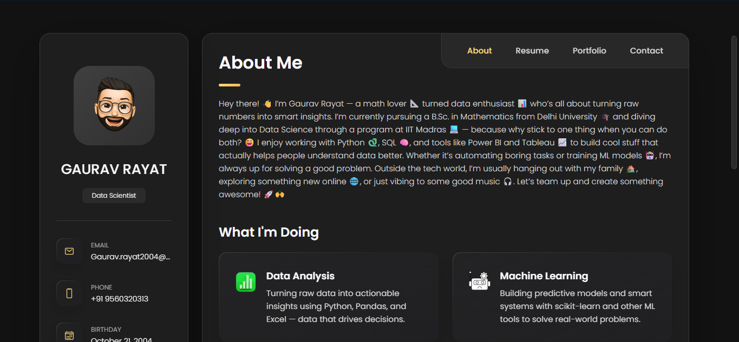Image resolution: width=739 pixels, height=342 pixels.
Task: Click the +91 9560320313 phone number
Action: (120, 299)
